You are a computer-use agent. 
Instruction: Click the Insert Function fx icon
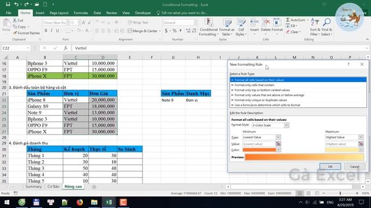[66, 48]
